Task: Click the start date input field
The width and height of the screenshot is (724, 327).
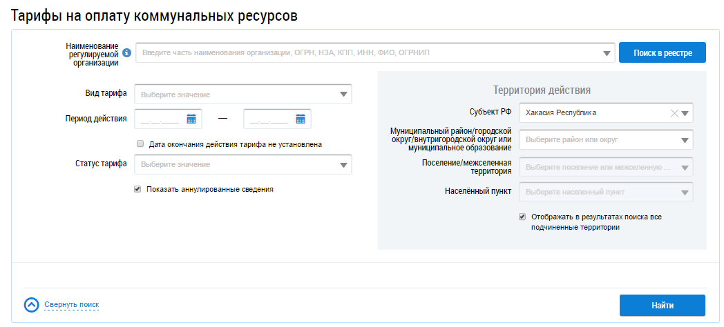Action: click(x=160, y=119)
